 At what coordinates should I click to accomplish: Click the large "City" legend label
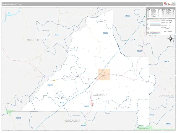[x=170, y=21]
